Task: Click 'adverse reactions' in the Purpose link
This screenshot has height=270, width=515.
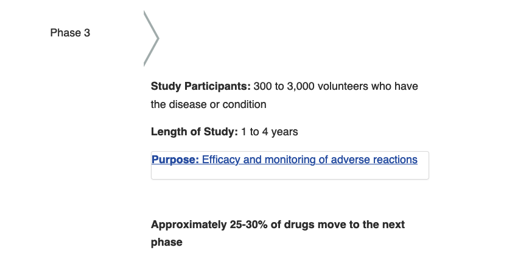Action: 374,160
